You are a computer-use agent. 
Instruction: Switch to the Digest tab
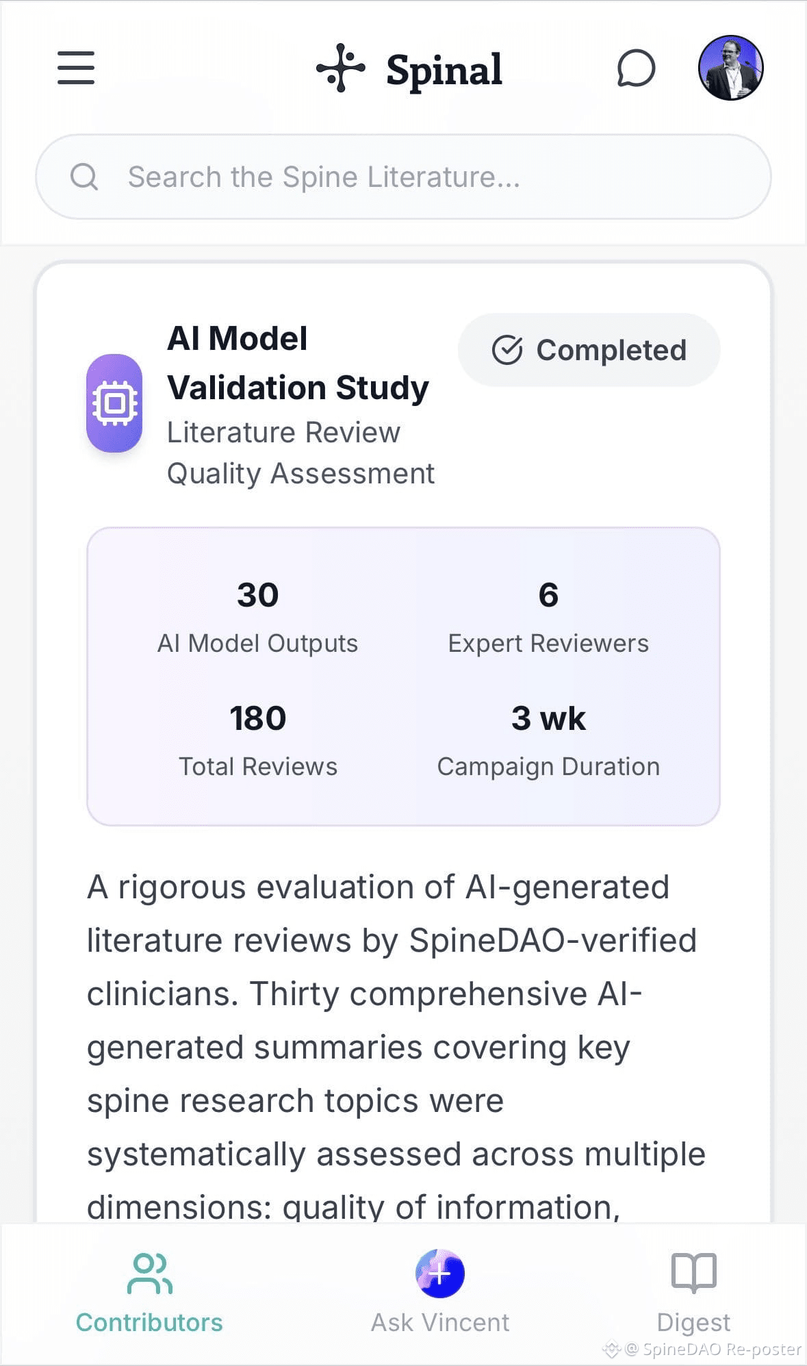693,1293
